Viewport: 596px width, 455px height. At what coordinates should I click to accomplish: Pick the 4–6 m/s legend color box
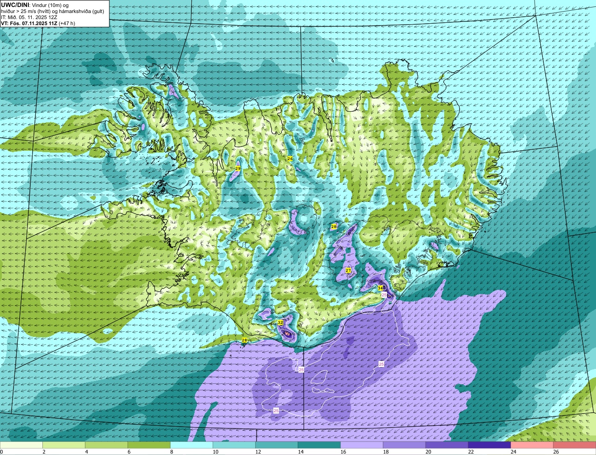click(x=106, y=445)
